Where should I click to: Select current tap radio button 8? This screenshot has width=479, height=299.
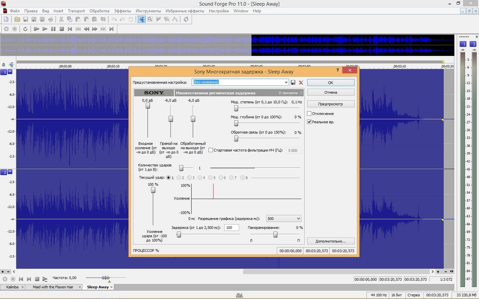[x=242, y=178]
